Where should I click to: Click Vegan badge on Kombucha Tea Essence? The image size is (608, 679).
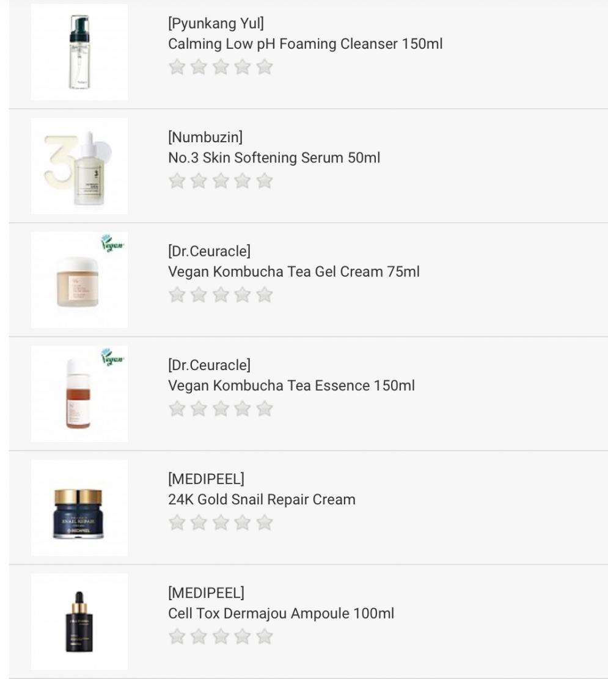pos(112,357)
